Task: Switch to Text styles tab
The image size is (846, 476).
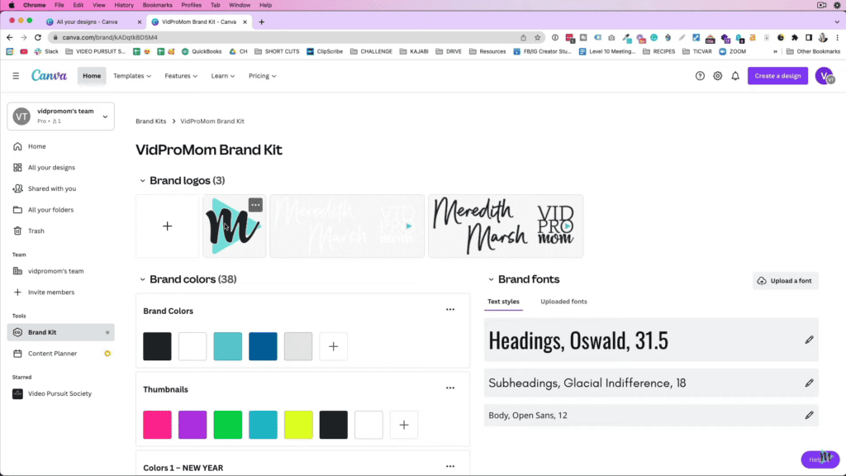Action: (x=503, y=302)
